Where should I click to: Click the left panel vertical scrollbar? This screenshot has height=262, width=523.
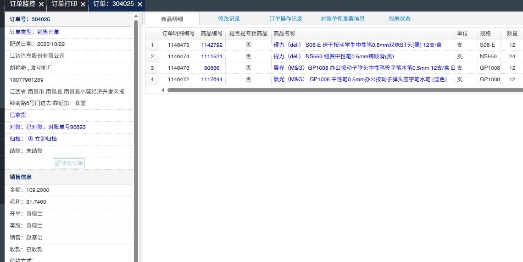pyautogui.click(x=136, y=138)
